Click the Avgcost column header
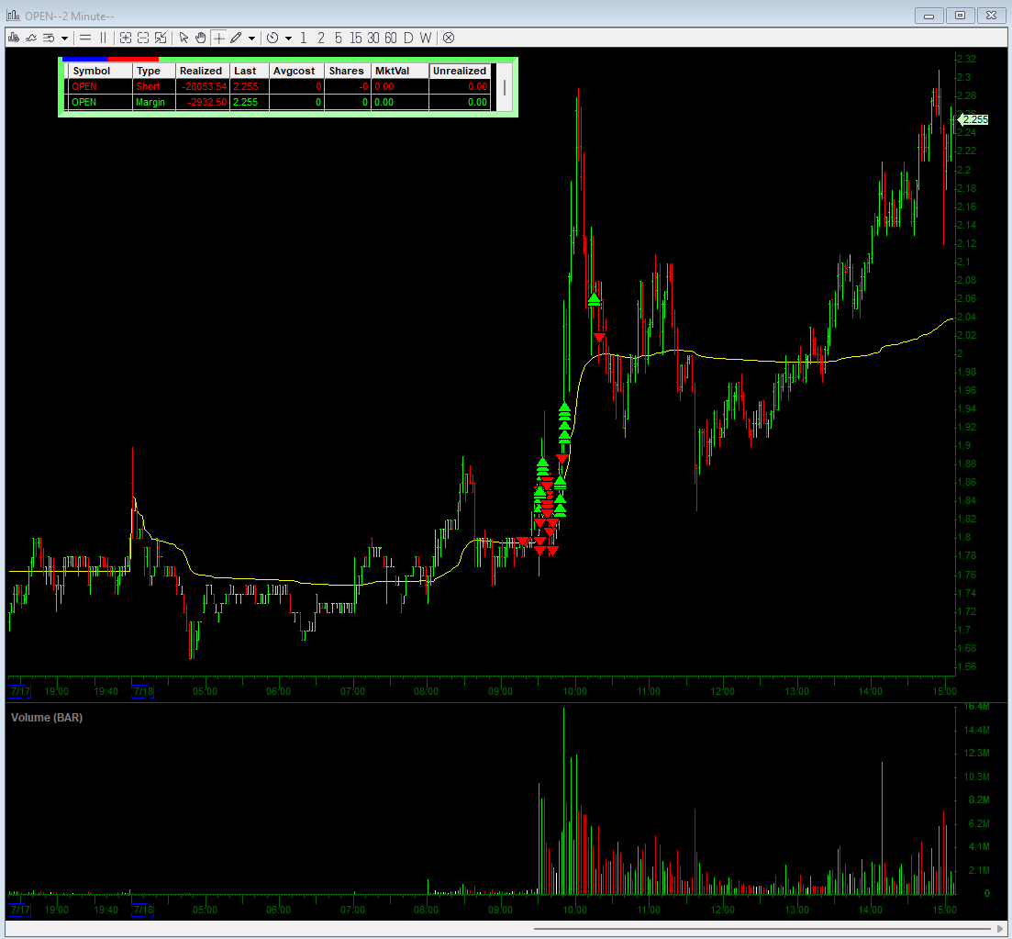This screenshot has width=1012, height=939. [x=296, y=71]
